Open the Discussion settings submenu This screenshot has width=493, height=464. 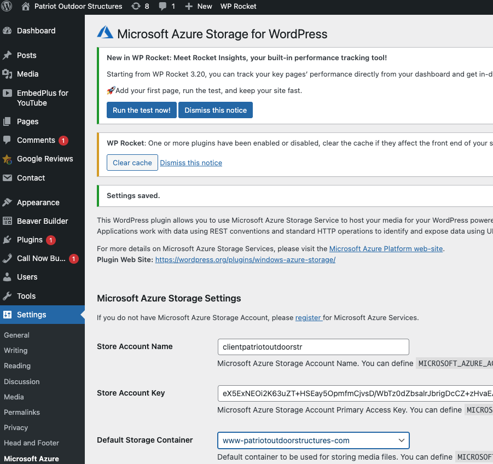pyautogui.click(x=22, y=381)
